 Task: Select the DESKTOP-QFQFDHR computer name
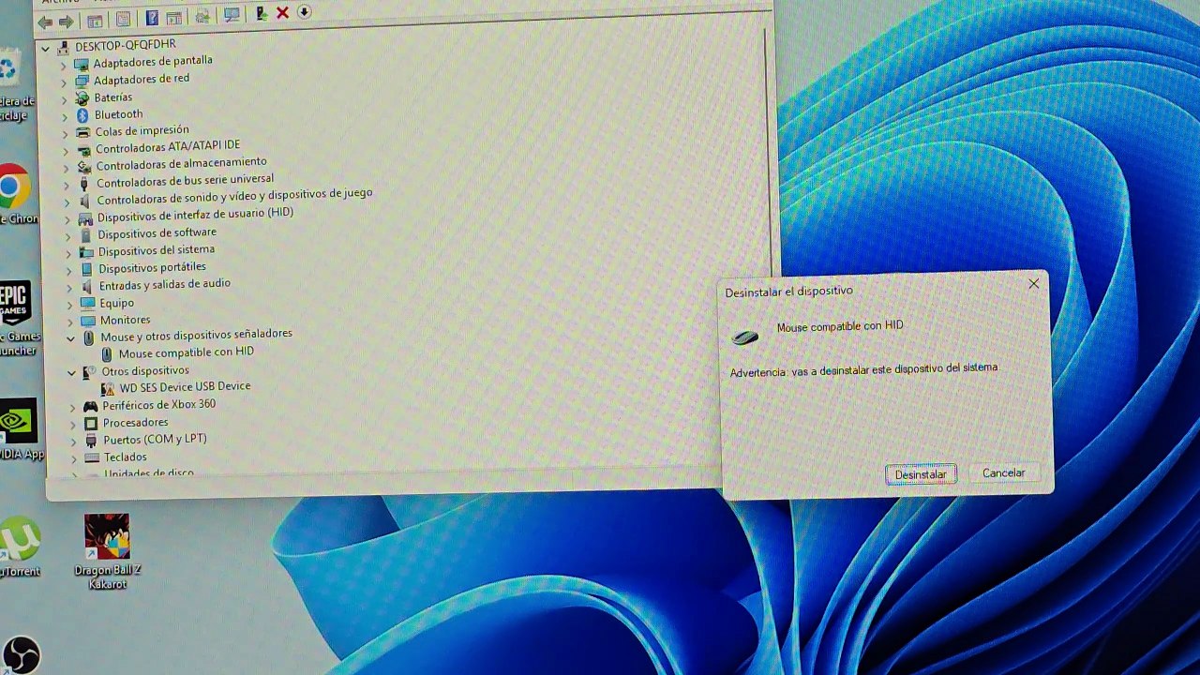(x=126, y=45)
